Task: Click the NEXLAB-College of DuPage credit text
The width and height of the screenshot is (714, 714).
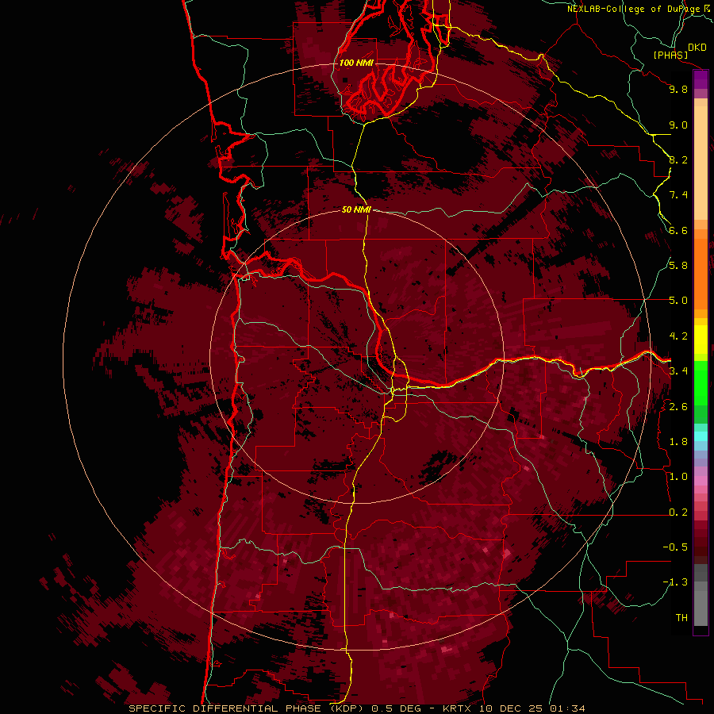Action: pyautogui.click(x=633, y=9)
